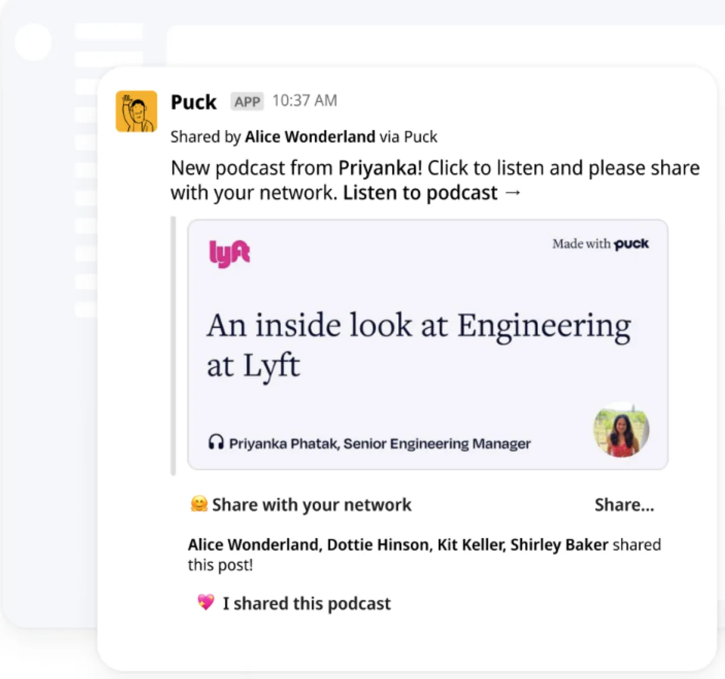Open Shirley Baker's name in the shared list

tap(559, 545)
